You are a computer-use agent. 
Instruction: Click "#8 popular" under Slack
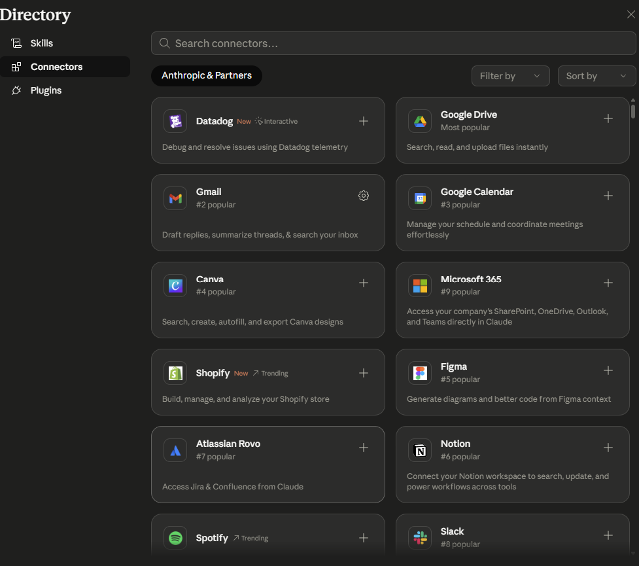[x=460, y=544]
